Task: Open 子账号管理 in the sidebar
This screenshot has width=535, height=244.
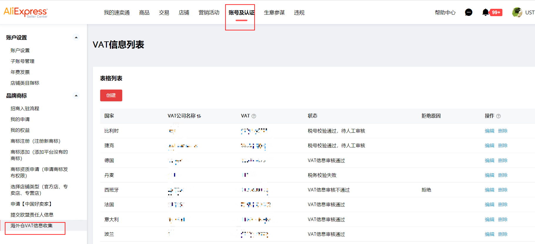Action: [23, 61]
